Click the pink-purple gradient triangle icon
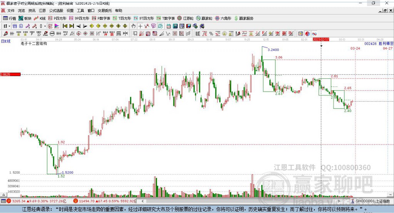394x213 pixels. (x=57, y=26)
